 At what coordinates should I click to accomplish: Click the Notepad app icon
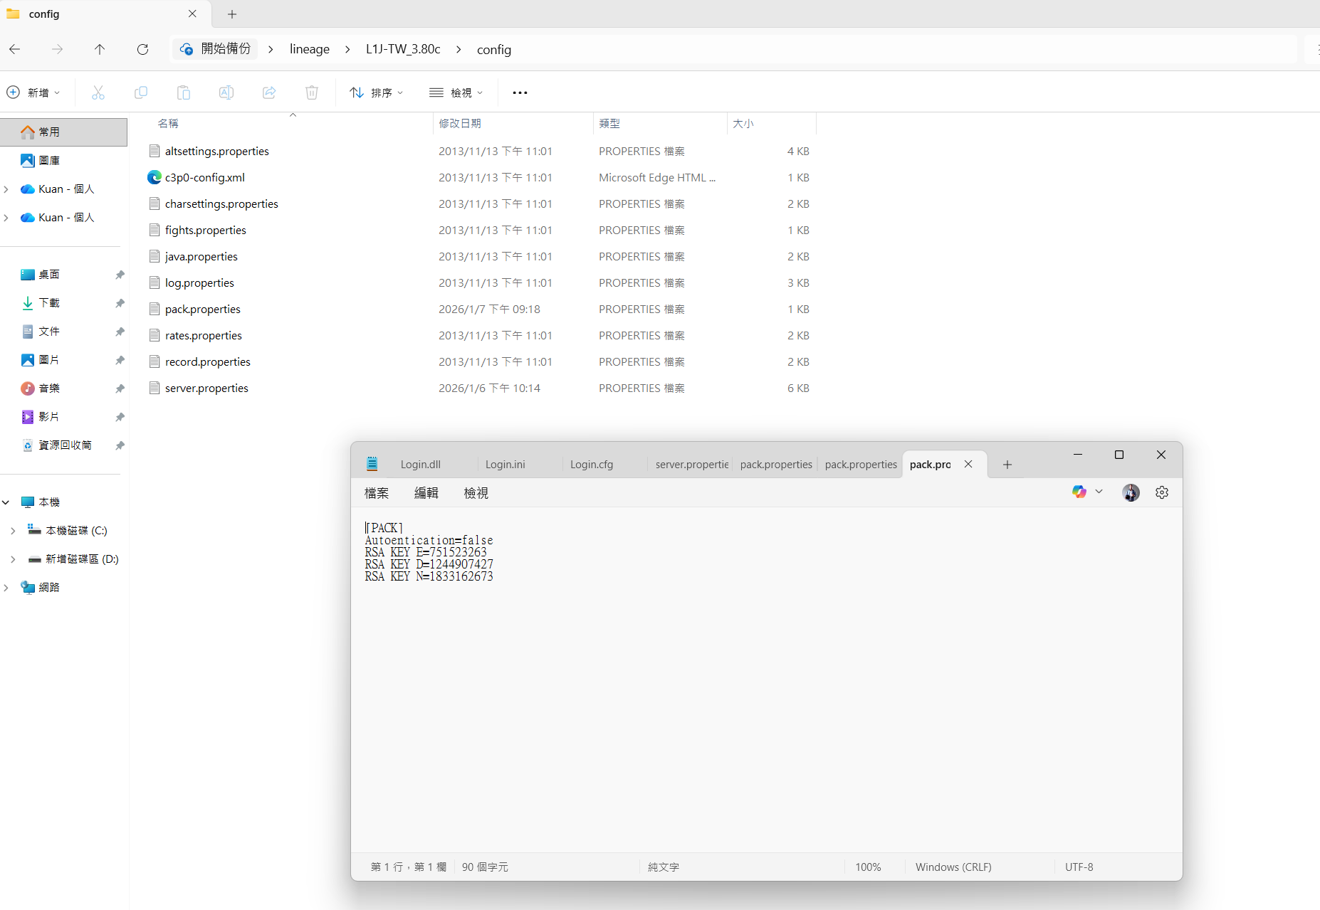point(372,464)
